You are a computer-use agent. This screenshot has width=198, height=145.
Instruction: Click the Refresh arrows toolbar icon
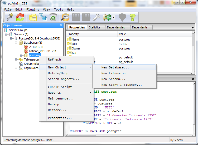coord(20,17)
